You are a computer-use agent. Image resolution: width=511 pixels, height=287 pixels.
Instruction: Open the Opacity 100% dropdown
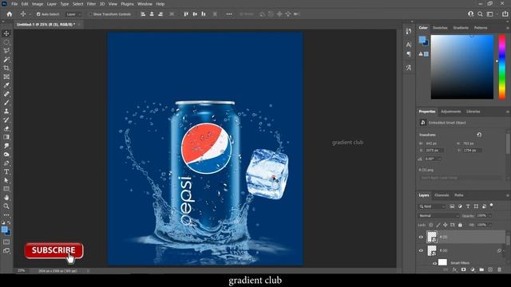coord(489,216)
